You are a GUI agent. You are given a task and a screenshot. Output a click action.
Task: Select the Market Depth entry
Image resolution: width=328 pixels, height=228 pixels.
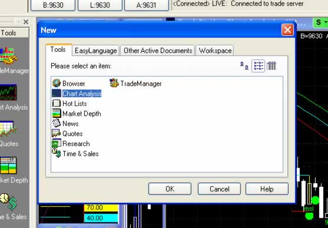tap(82, 114)
